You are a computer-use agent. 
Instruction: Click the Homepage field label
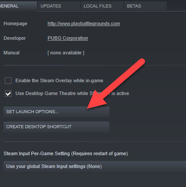click(15, 23)
